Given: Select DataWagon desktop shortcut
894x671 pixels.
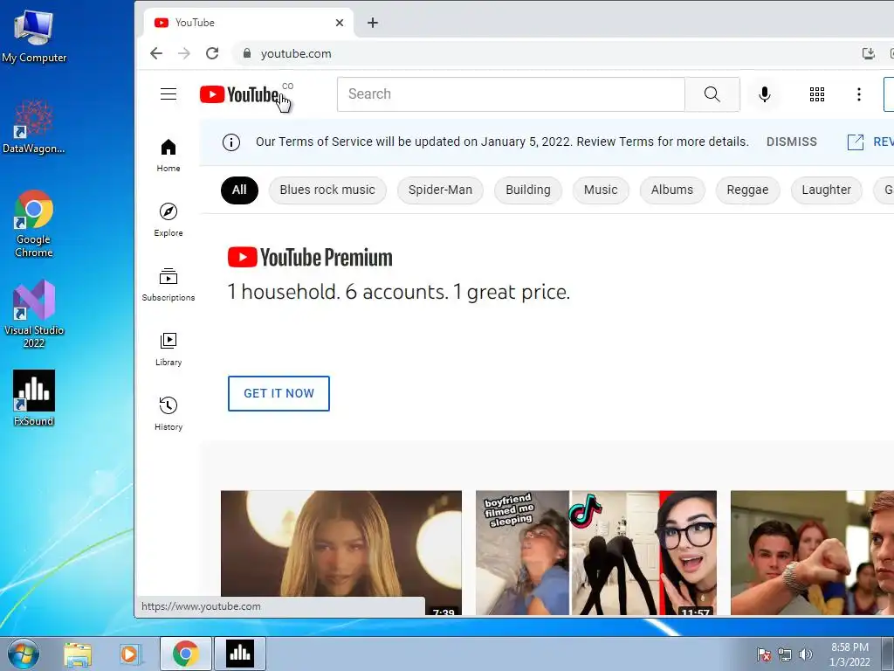Looking at the screenshot, I should pyautogui.click(x=34, y=127).
